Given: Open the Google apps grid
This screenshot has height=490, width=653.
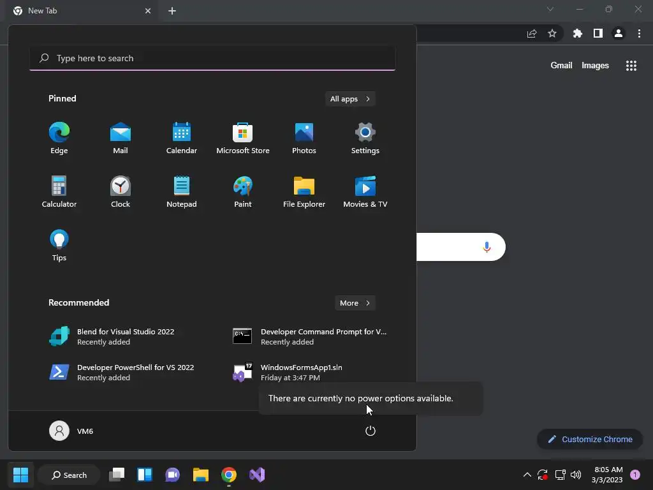Looking at the screenshot, I should [x=631, y=66].
